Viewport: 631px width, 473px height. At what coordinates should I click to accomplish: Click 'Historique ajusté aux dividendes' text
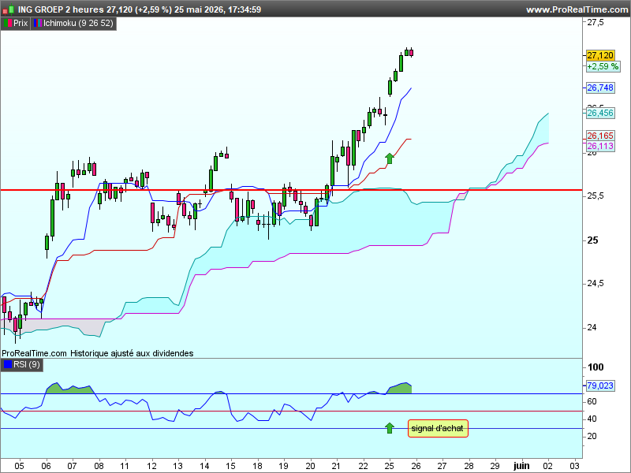pyautogui.click(x=132, y=353)
